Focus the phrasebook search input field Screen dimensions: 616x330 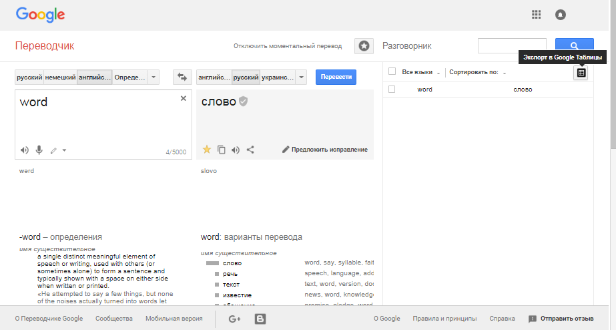click(512, 45)
